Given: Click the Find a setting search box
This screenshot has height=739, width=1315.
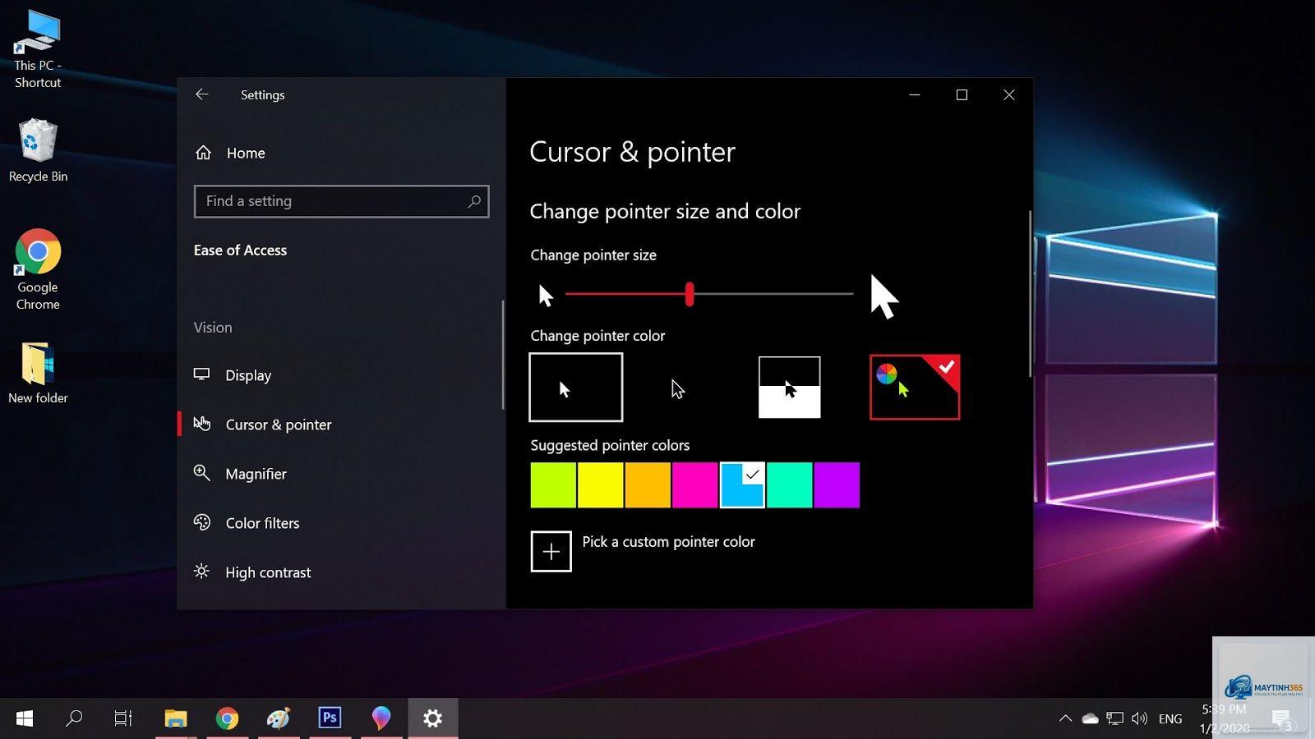Looking at the screenshot, I should tap(341, 201).
